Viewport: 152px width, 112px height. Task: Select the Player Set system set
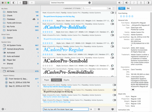point(20,60)
